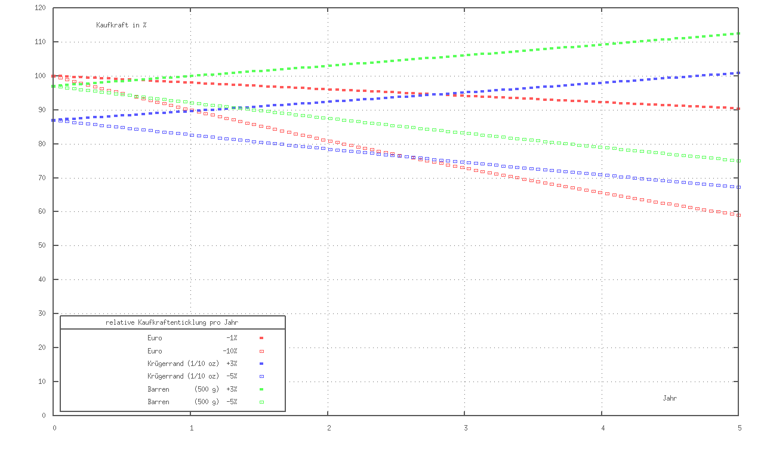764x449 pixels.
Task: Click the x-axis tick label 5
Action: tap(739, 428)
